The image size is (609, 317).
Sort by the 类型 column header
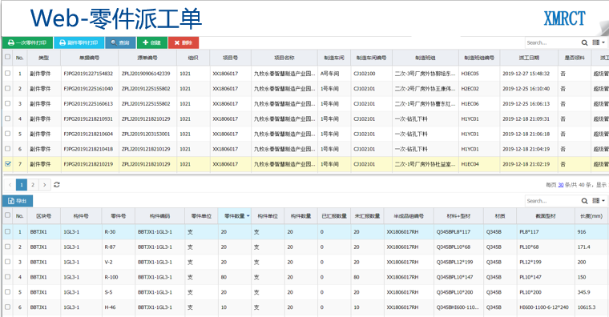point(43,58)
